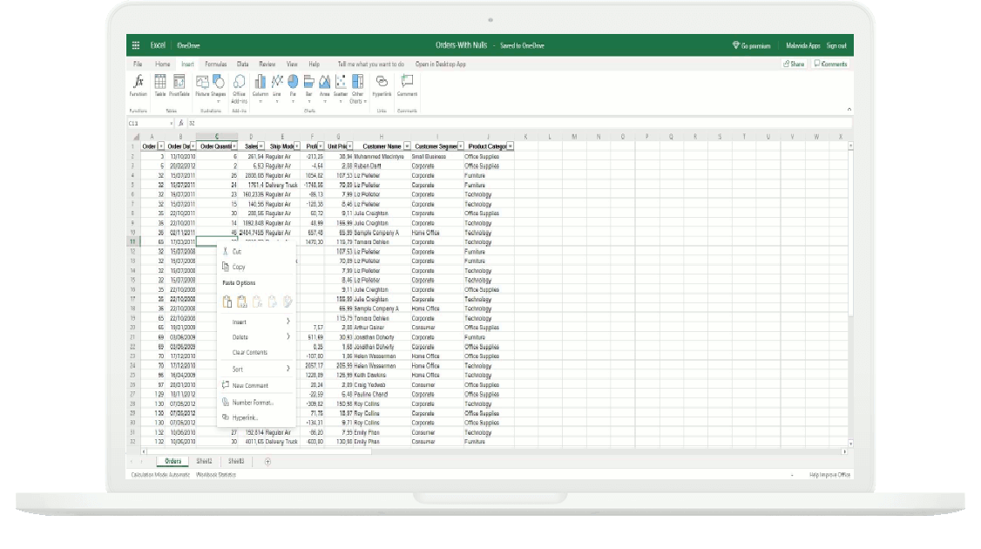The height and width of the screenshot is (549, 981).
Task: Choose New Comment in context menu
Action: tap(256, 386)
